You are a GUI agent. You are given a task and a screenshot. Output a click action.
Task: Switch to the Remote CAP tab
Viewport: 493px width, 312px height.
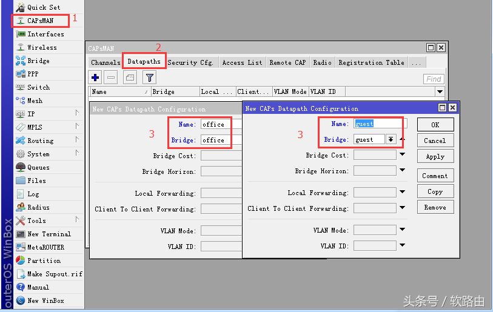(x=287, y=62)
